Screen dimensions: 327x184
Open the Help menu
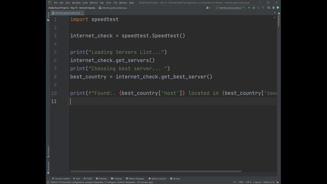tap(131, 3)
